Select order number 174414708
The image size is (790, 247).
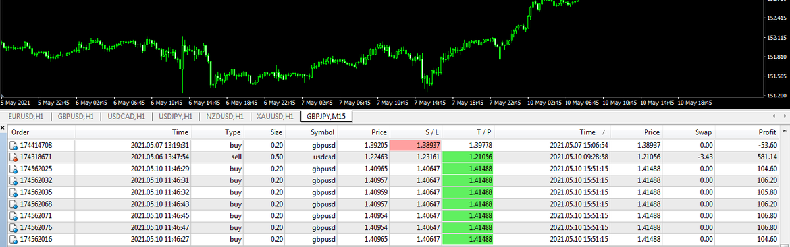point(36,145)
